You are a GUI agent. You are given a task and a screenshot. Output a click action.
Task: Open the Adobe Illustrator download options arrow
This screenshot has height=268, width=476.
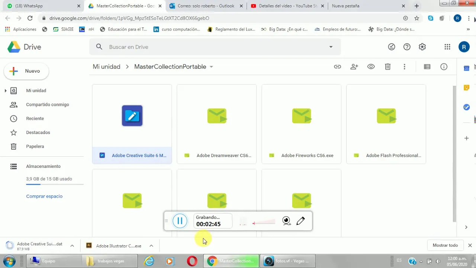click(x=151, y=246)
